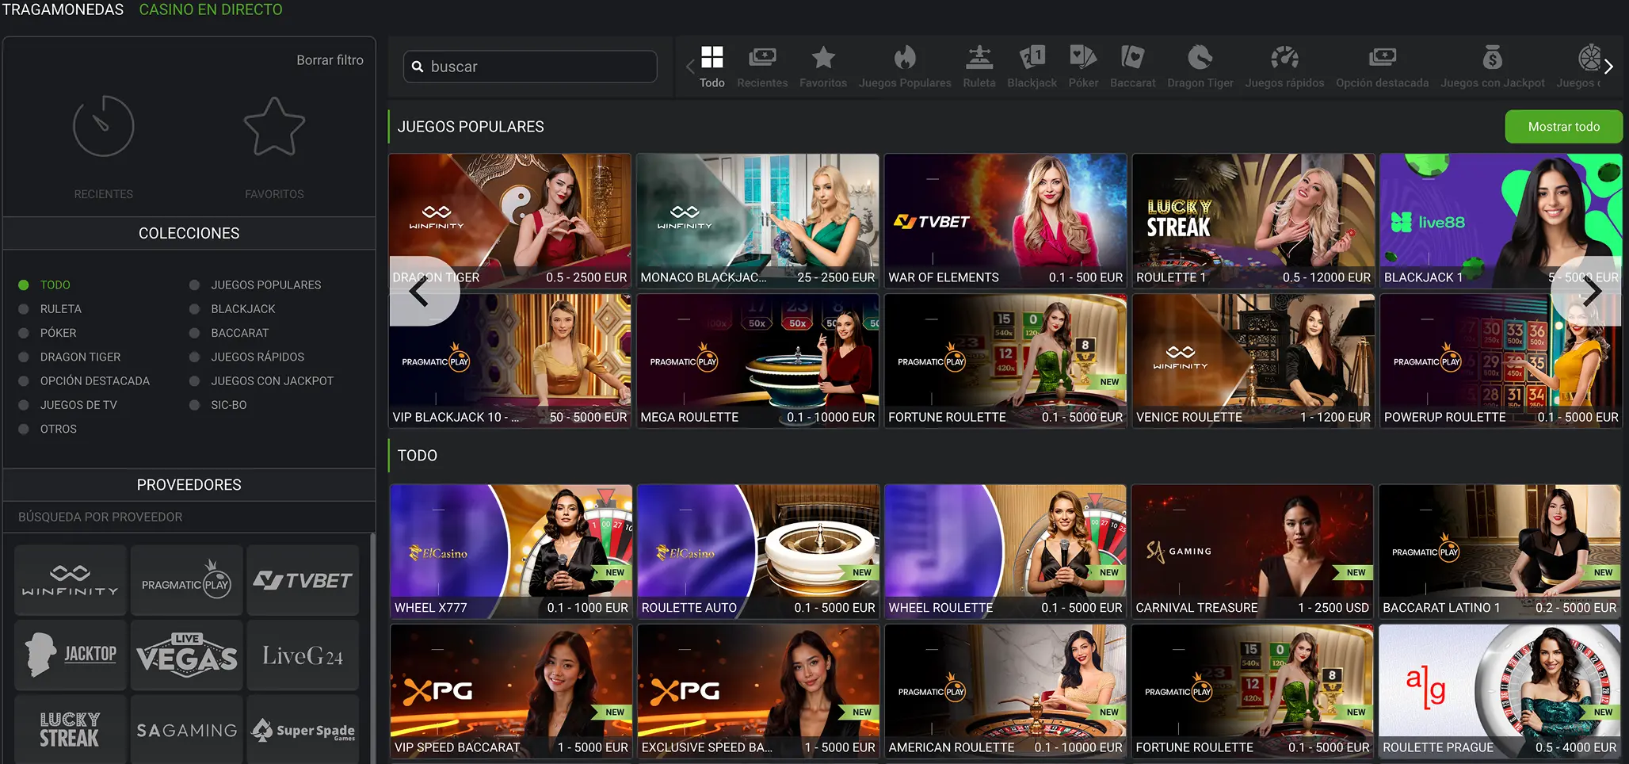Open Favoritos star icon in sidebar
The height and width of the screenshot is (764, 1629).
pyautogui.click(x=274, y=127)
